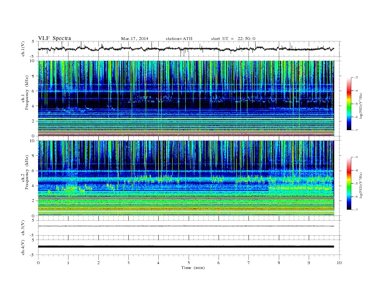The height and width of the screenshot is (295, 382).
Task: Click the "-7" tick on ch.1 colorbar
Action: click(355, 130)
